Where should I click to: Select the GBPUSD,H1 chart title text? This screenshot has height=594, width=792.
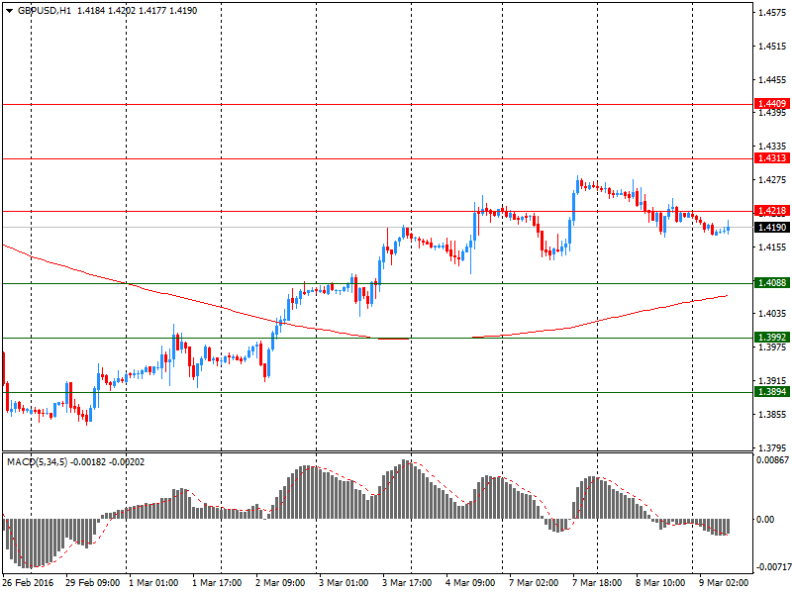[x=45, y=11]
